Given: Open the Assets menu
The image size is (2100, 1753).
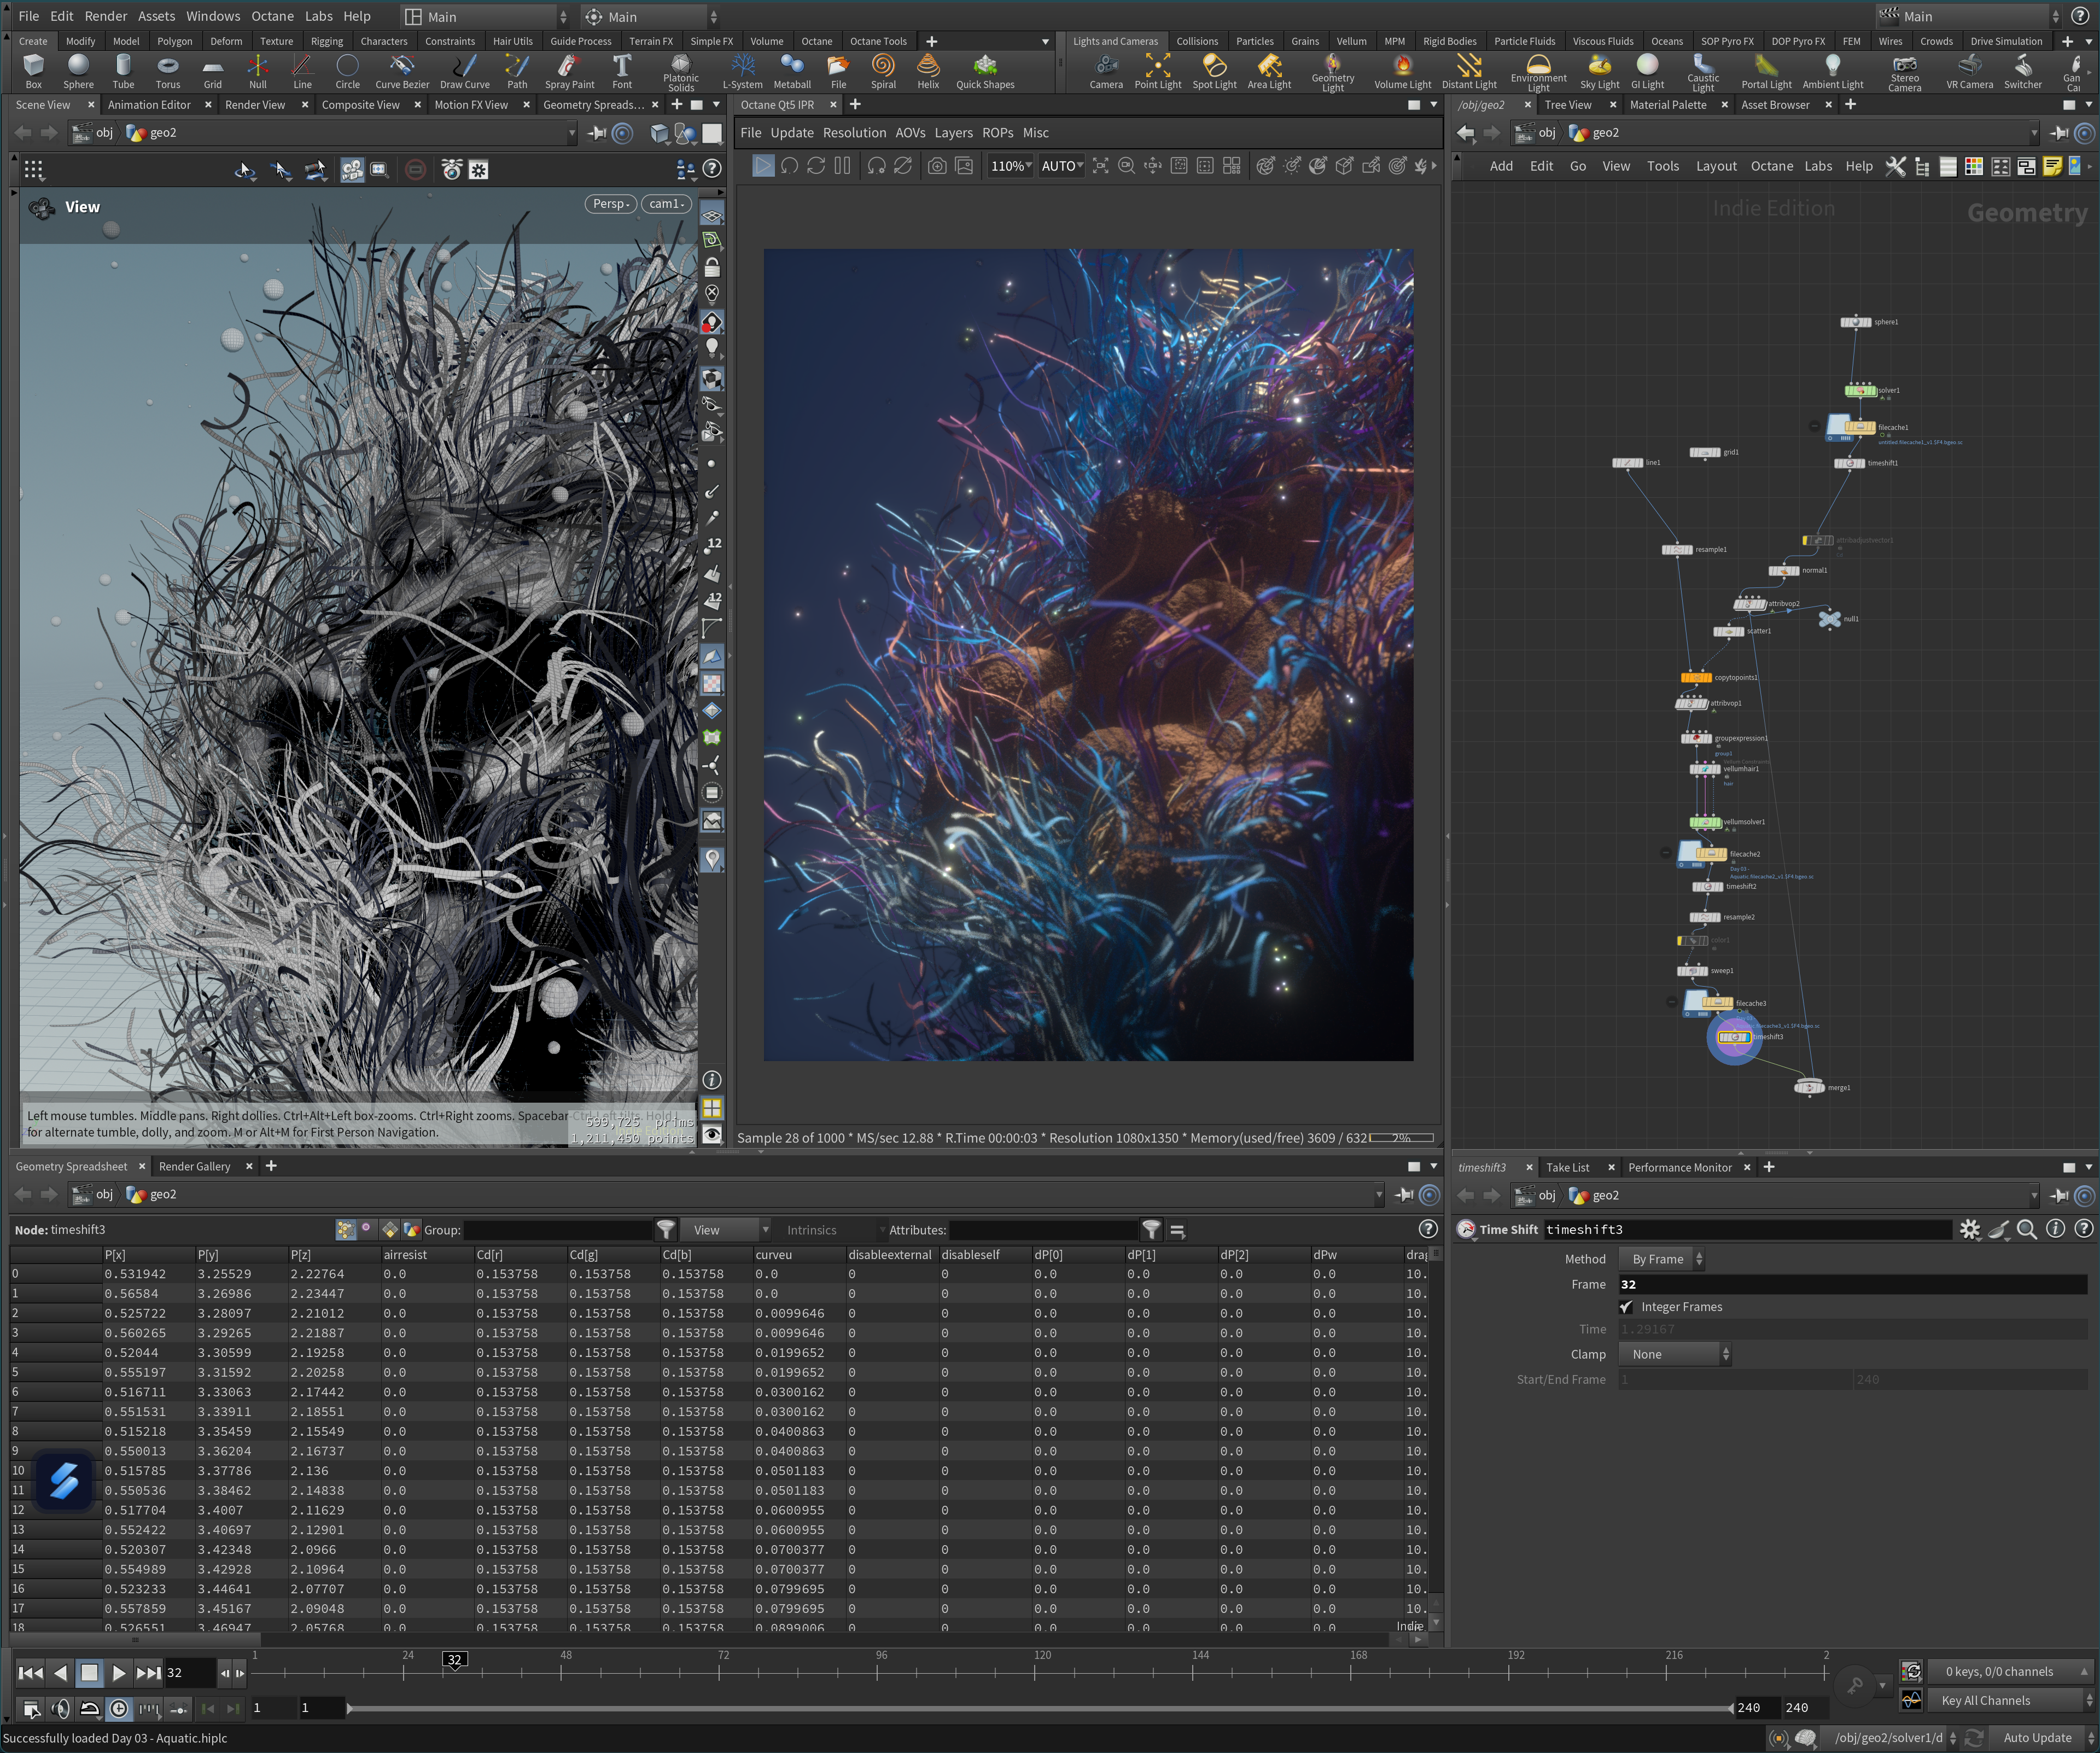Looking at the screenshot, I should click(156, 16).
